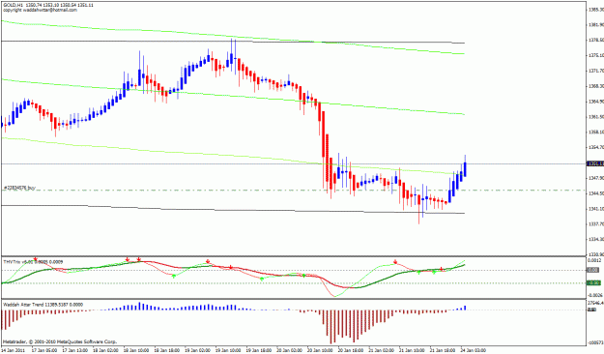
Task: Click the 1344.50 price axis label
Action: [x=596, y=193]
